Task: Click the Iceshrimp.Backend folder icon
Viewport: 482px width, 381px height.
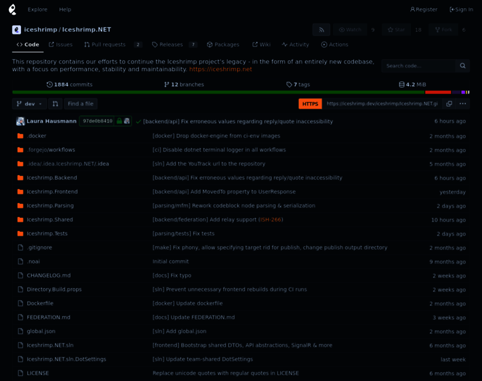Action: pos(20,178)
